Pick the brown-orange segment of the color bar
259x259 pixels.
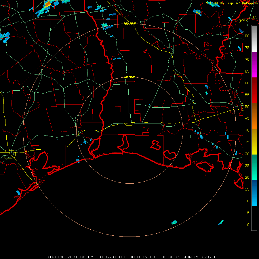(254, 116)
